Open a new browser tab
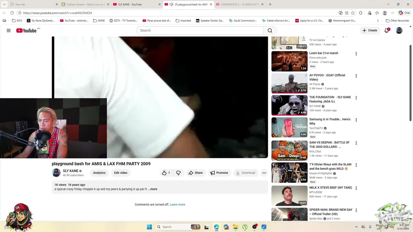The height and width of the screenshot is (232, 413). click(x=270, y=5)
